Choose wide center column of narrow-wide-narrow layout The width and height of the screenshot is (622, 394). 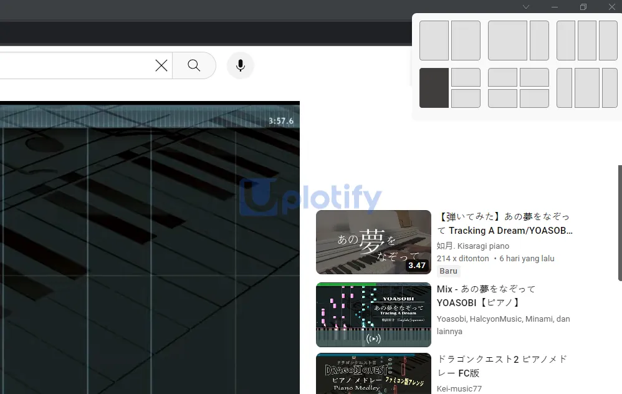(587, 88)
